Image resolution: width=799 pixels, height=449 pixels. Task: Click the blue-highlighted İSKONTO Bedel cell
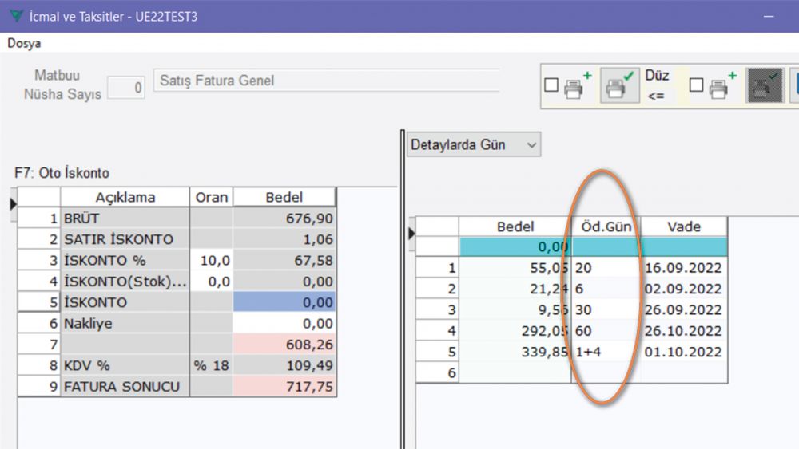(284, 303)
